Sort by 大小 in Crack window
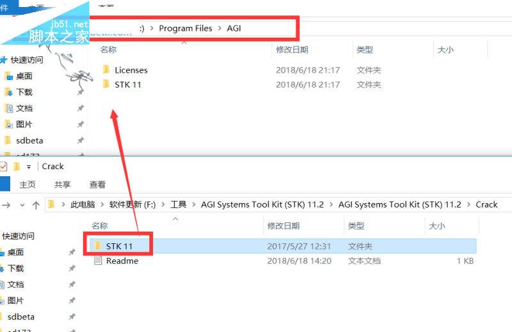The height and width of the screenshot is (332, 512). [x=436, y=226]
